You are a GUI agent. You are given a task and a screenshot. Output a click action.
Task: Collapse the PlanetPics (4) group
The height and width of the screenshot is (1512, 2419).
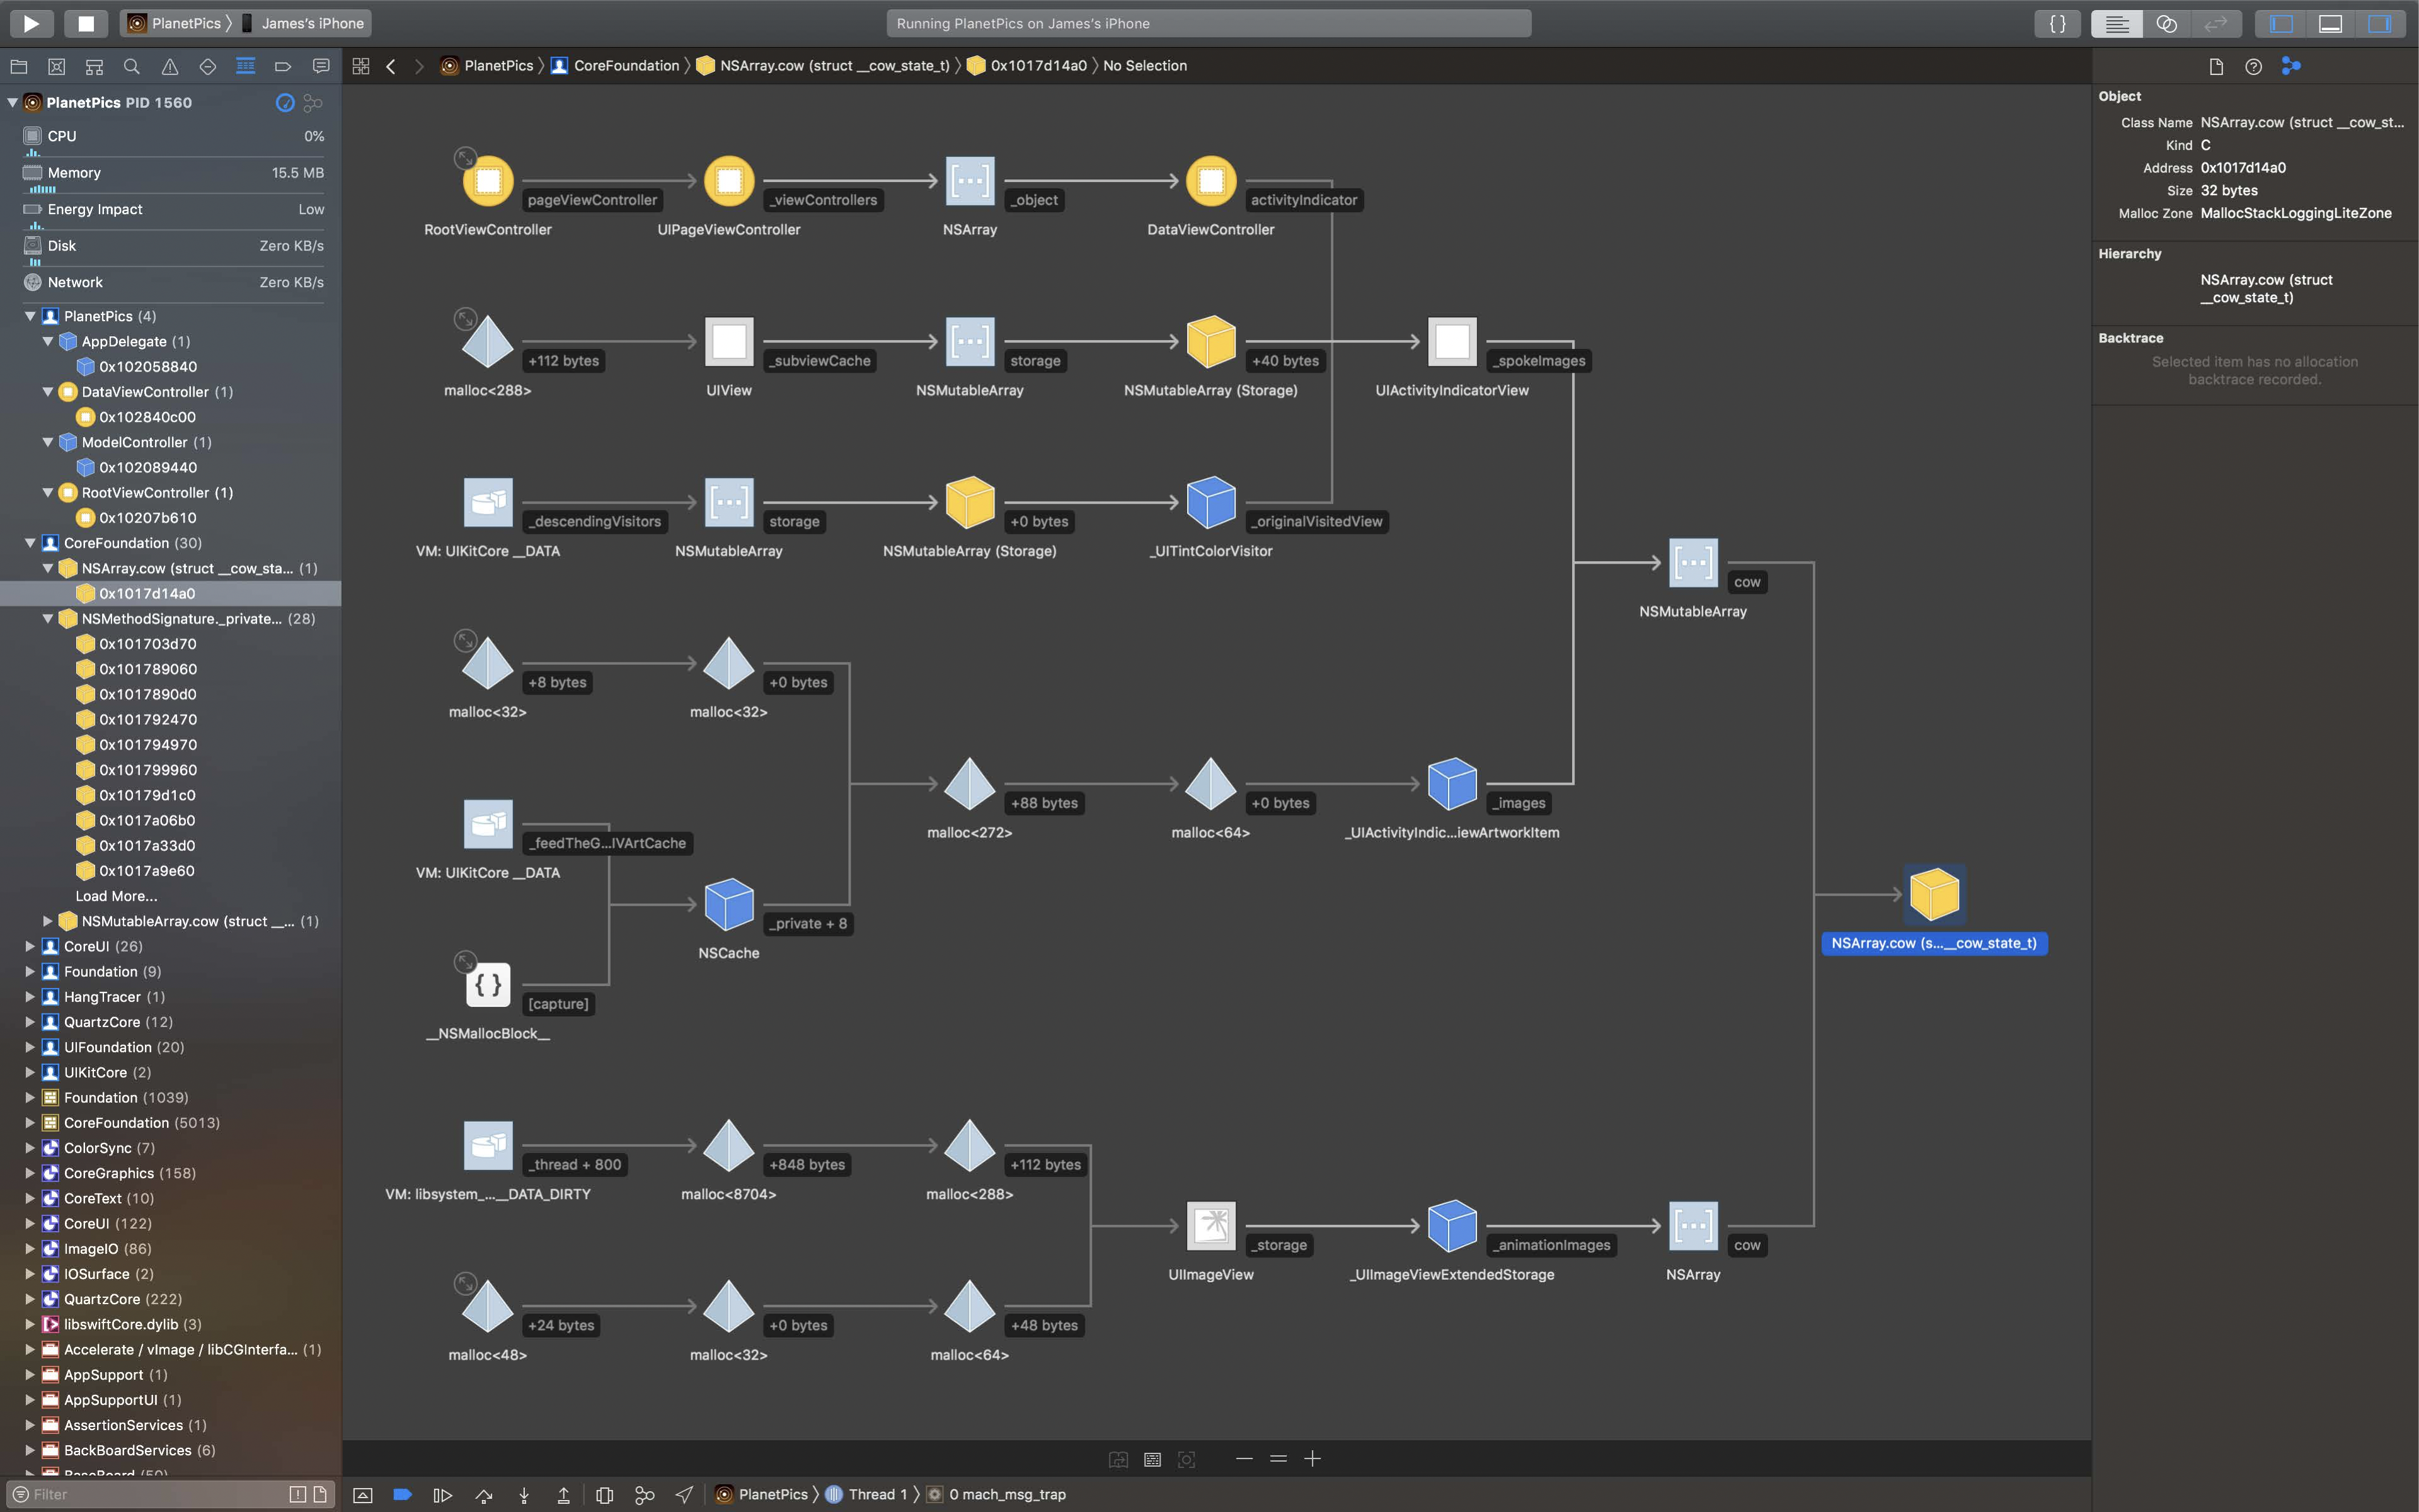pyautogui.click(x=30, y=316)
